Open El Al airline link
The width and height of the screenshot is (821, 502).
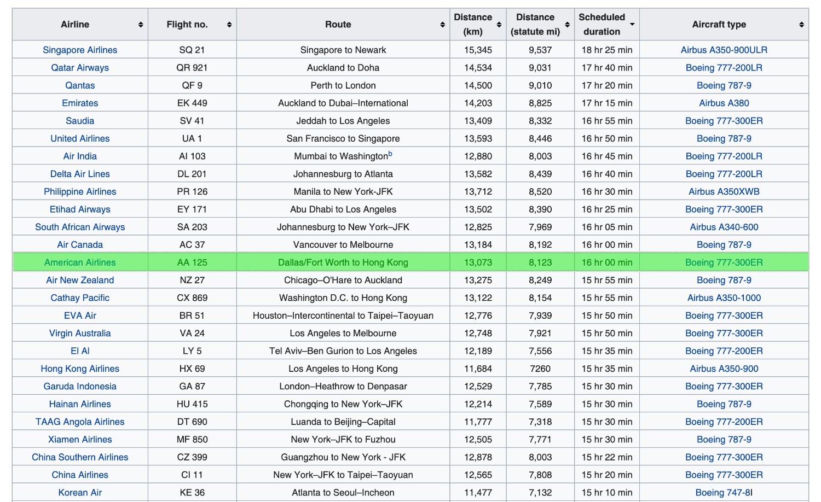(80, 351)
